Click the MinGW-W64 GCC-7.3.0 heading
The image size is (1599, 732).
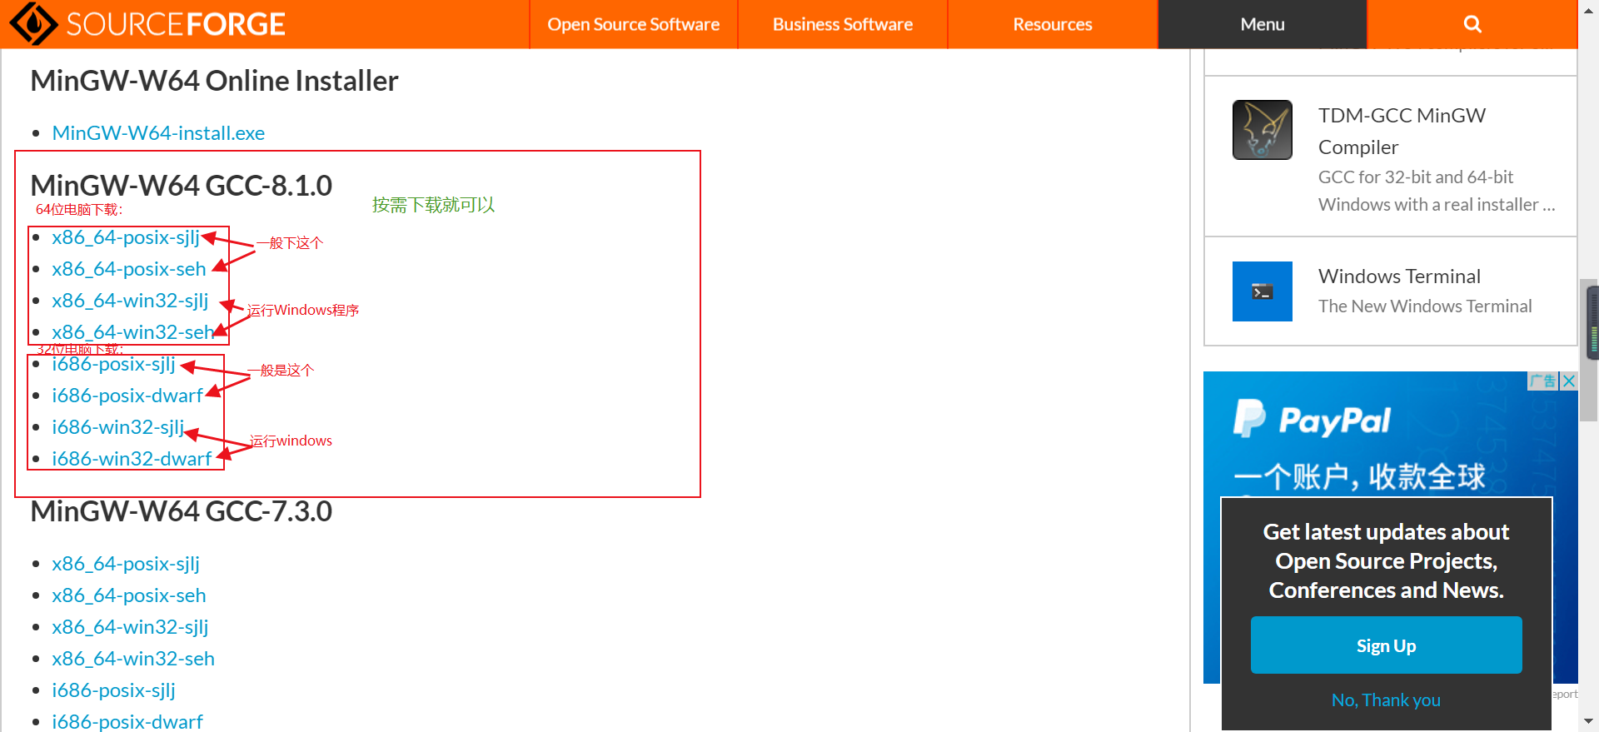(181, 511)
